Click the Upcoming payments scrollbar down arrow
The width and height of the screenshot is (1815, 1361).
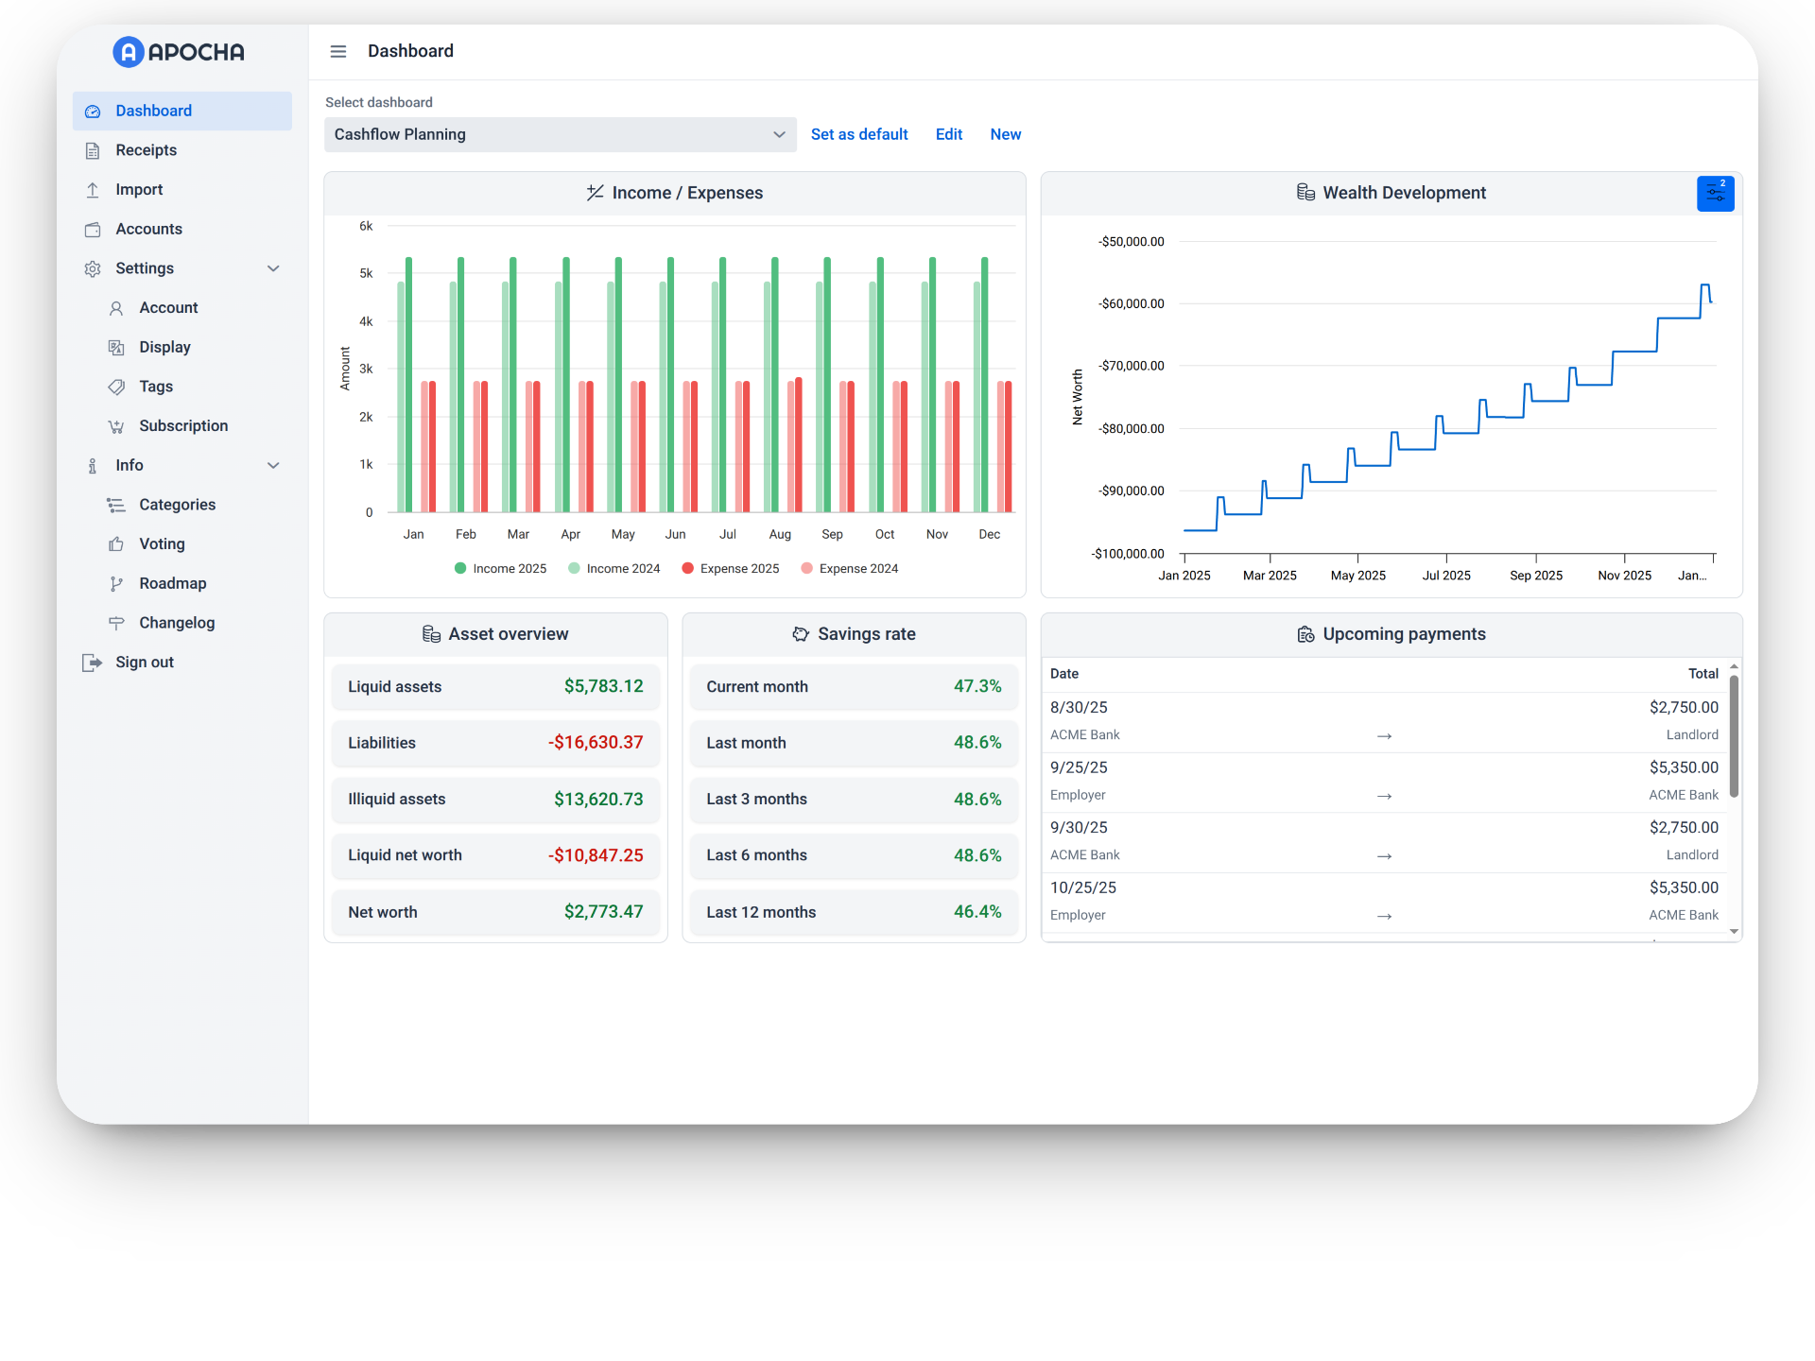[x=1734, y=931]
